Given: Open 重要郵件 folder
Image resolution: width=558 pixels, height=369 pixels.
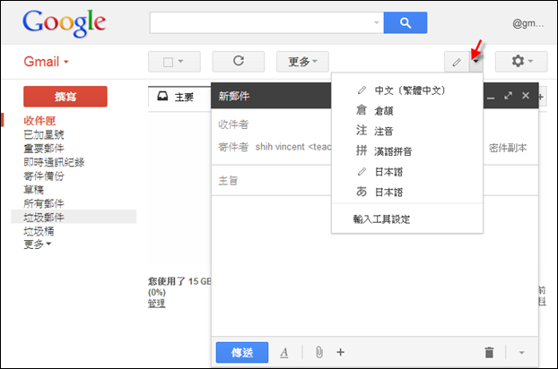Looking at the screenshot, I should pos(44,149).
